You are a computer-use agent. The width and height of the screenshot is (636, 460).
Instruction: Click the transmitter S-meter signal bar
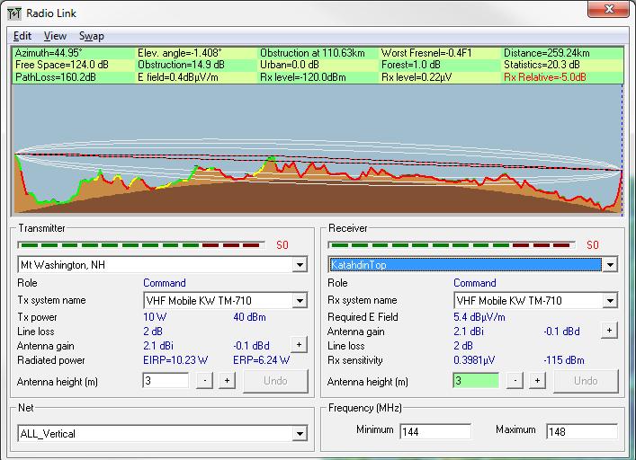[x=141, y=244]
